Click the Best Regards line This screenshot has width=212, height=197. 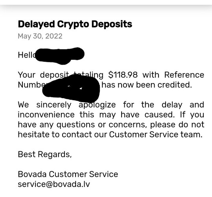(x=45, y=154)
